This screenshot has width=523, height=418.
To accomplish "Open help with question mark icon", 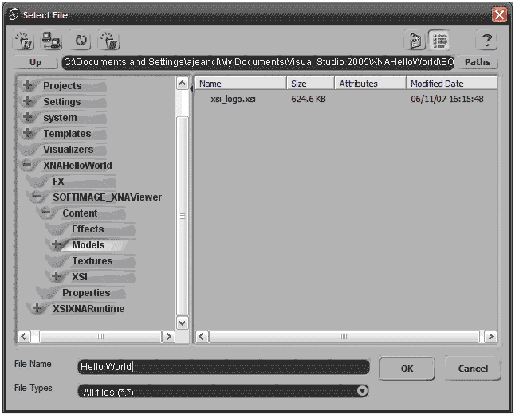I will tap(486, 41).
